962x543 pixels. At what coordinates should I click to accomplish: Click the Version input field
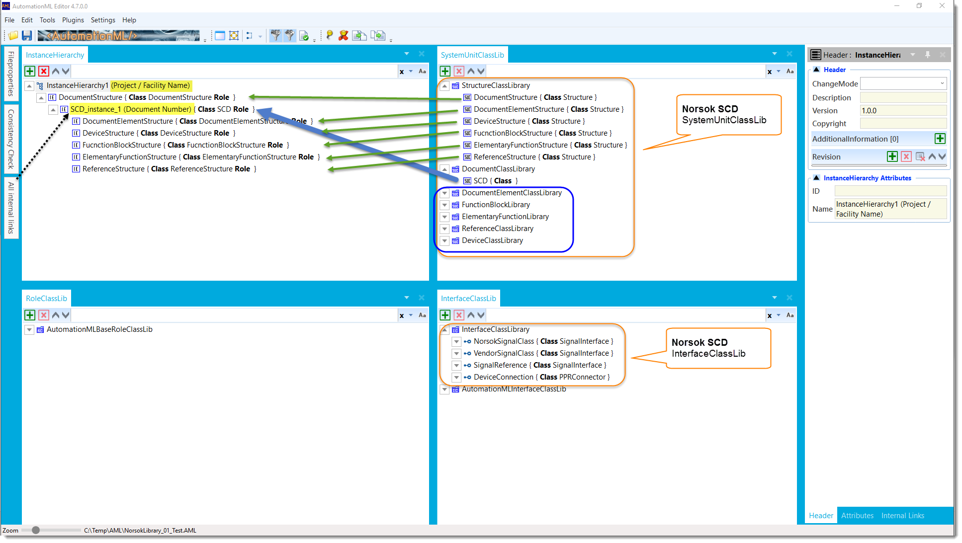[903, 110]
